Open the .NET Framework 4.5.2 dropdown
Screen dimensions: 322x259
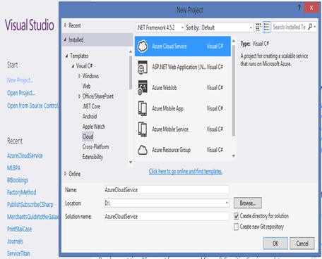pyautogui.click(x=160, y=27)
